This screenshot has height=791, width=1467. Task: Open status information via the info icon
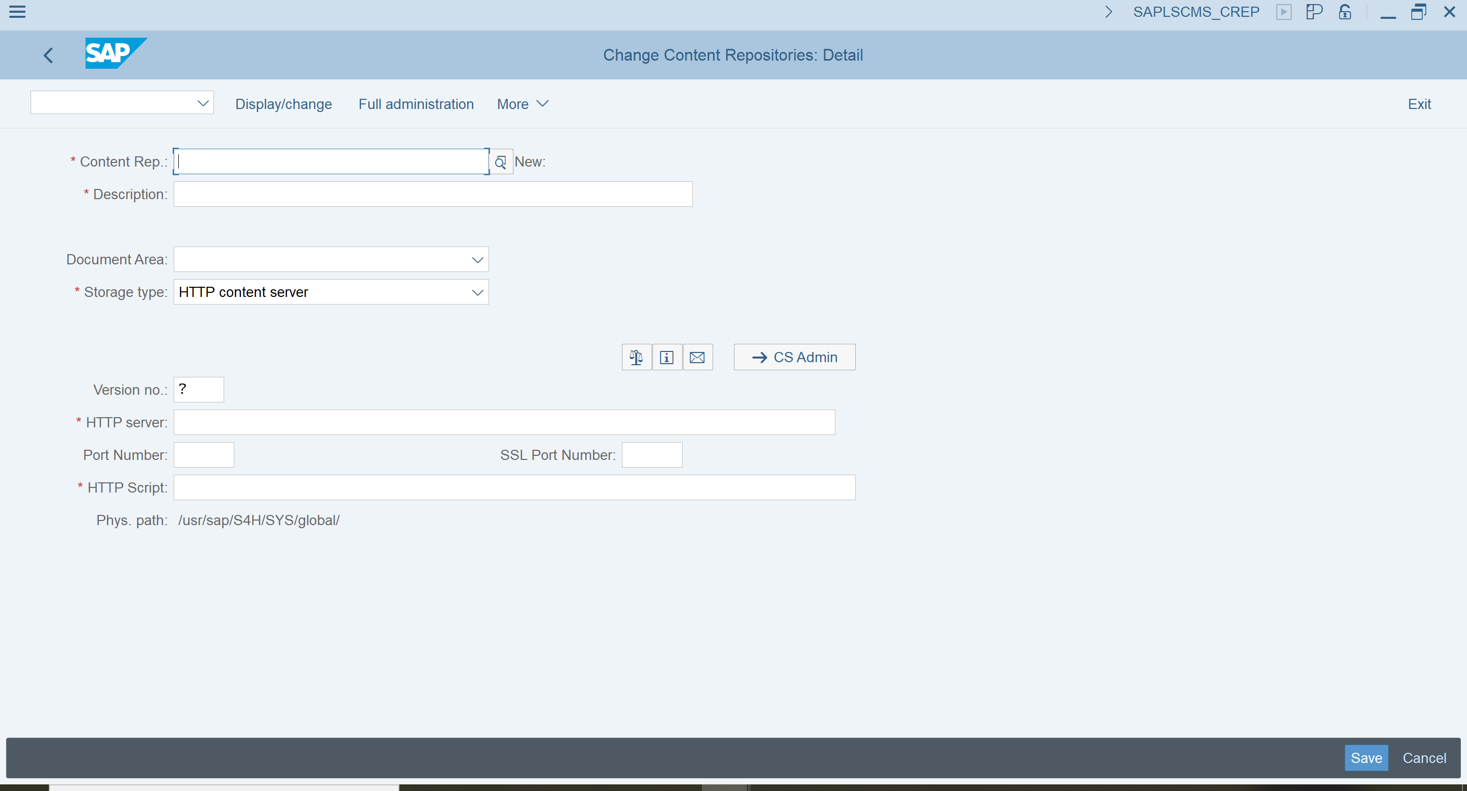(666, 357)
